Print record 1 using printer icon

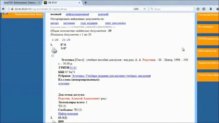(x=54, y=50)
